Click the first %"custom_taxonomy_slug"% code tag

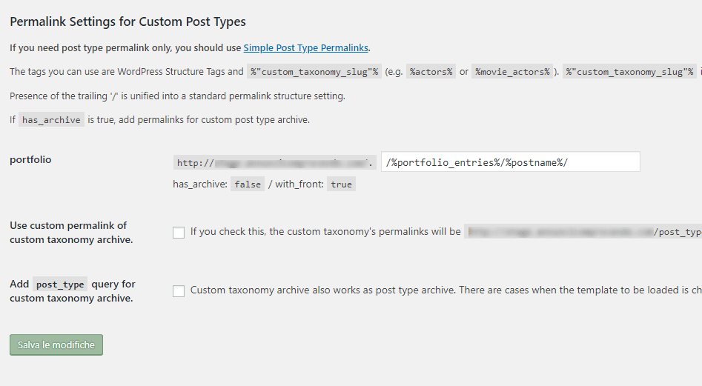tap(314, 72)
